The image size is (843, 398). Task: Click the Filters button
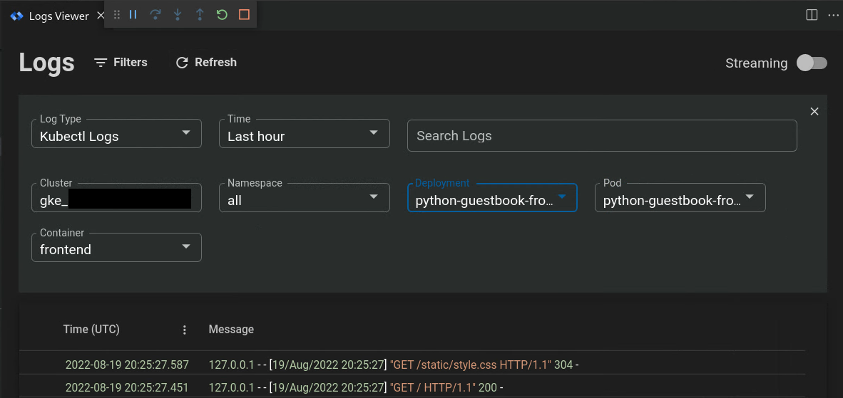click(x=121, y=63)
